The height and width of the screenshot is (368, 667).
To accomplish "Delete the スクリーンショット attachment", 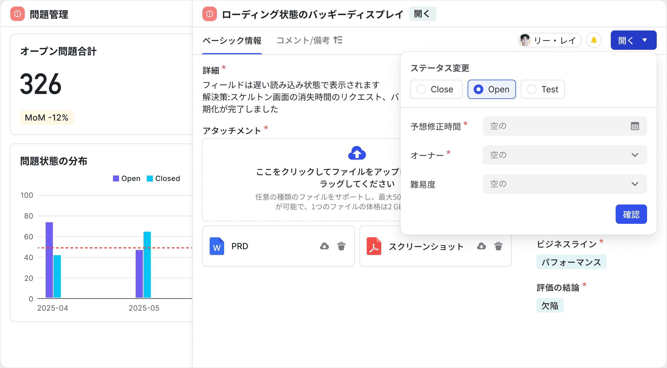I will click(498, 246).
